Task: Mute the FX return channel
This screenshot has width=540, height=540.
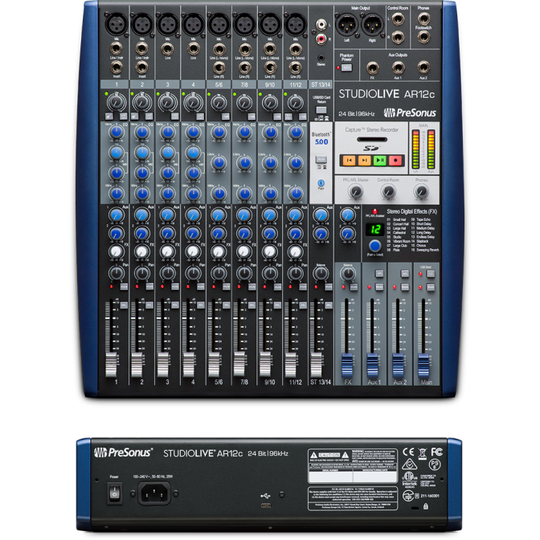Action: click(x=354, y=287)
